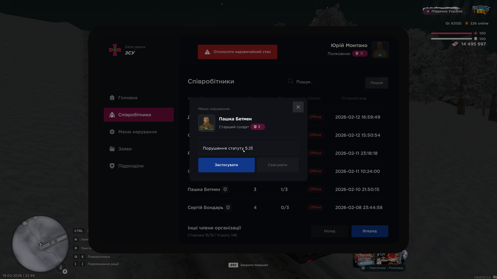The image size is (497, 279).
Task: Click the bracket key hint for Перемикання рації
Action: click(79, 264)
